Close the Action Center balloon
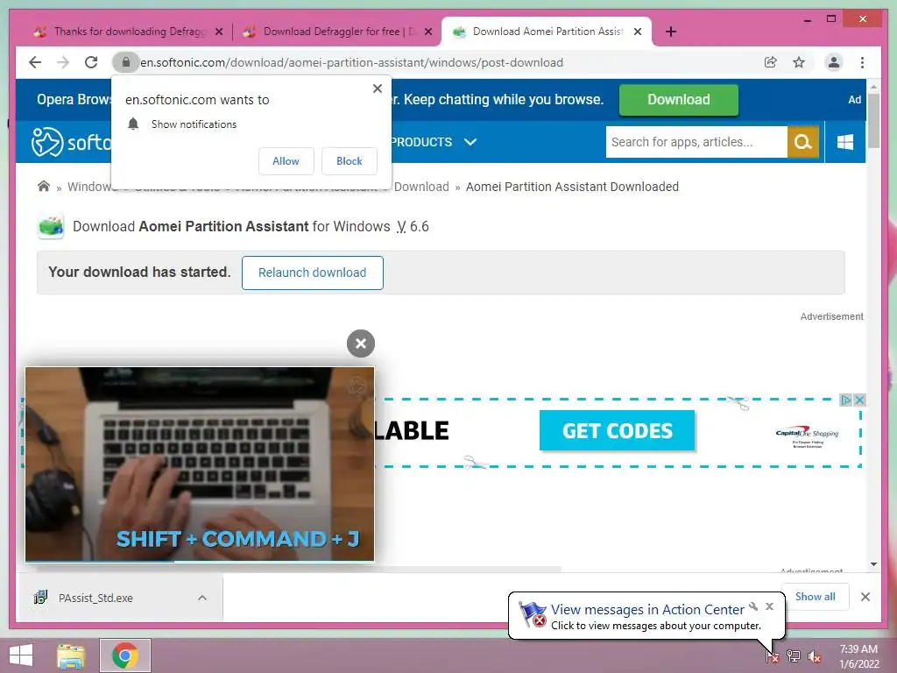Viewport: 897px width, 673px height. coord(769,606)
